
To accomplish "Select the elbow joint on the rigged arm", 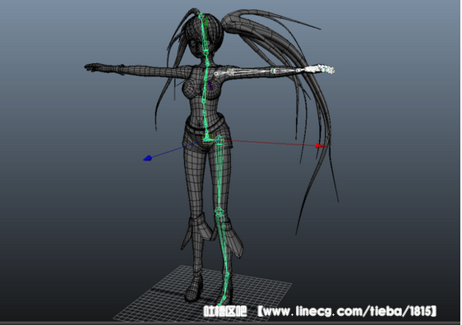I will tap(274, 71).
